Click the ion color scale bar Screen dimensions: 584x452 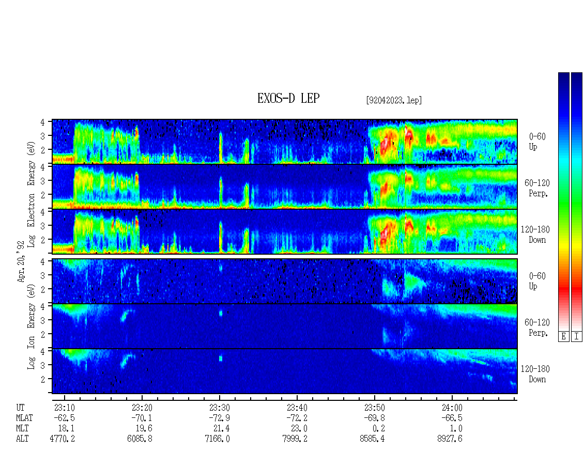click(577, 201)
